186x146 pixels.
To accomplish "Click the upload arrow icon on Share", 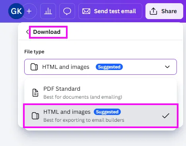I will point(153,11).
